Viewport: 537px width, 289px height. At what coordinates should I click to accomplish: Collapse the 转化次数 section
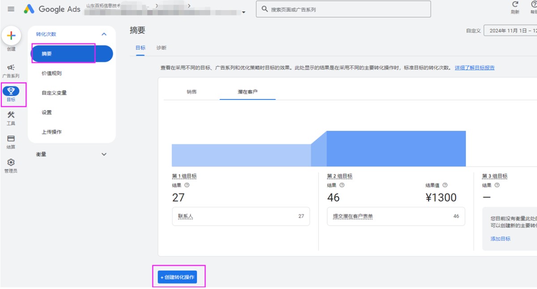click(104, 34)
